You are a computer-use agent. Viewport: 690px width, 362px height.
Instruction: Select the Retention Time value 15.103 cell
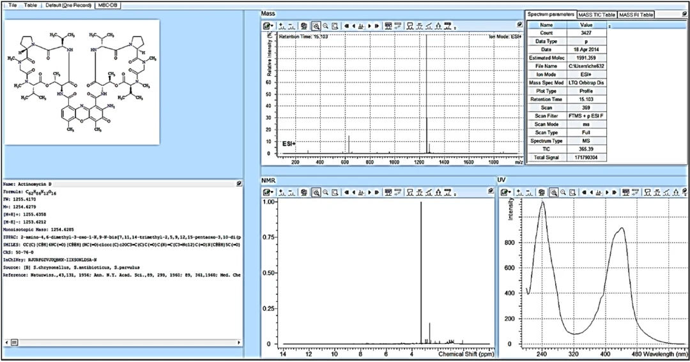coord(586,100)
